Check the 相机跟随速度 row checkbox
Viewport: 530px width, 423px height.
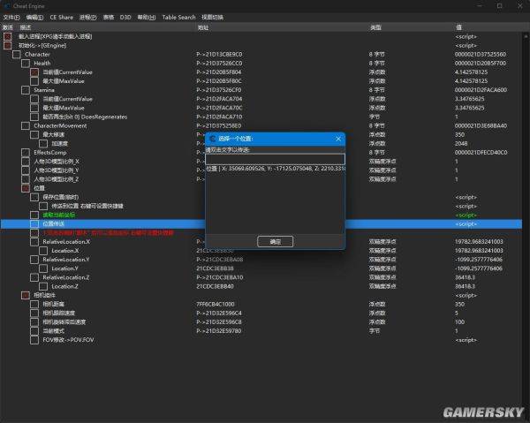(34, 313)
